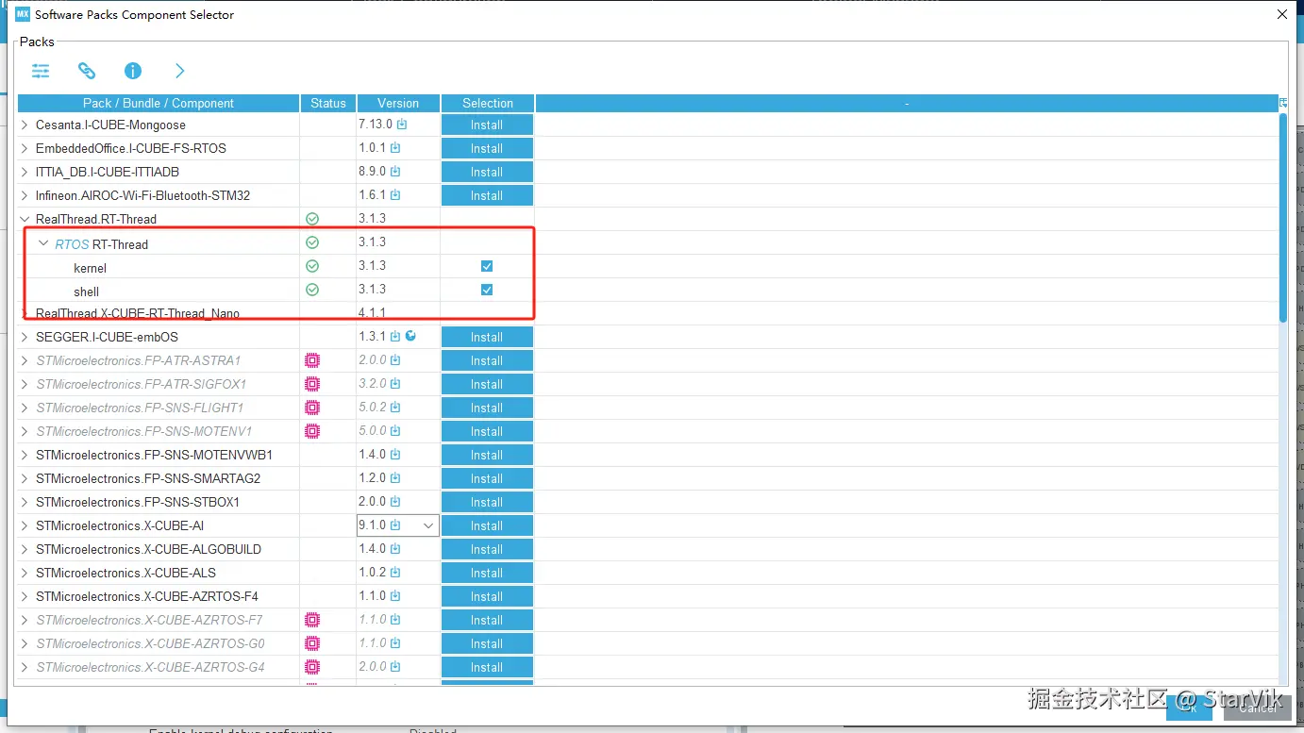
Task: Open X-CUBE-AI version 9.1.0 dropdown
Action: point(428,525)
